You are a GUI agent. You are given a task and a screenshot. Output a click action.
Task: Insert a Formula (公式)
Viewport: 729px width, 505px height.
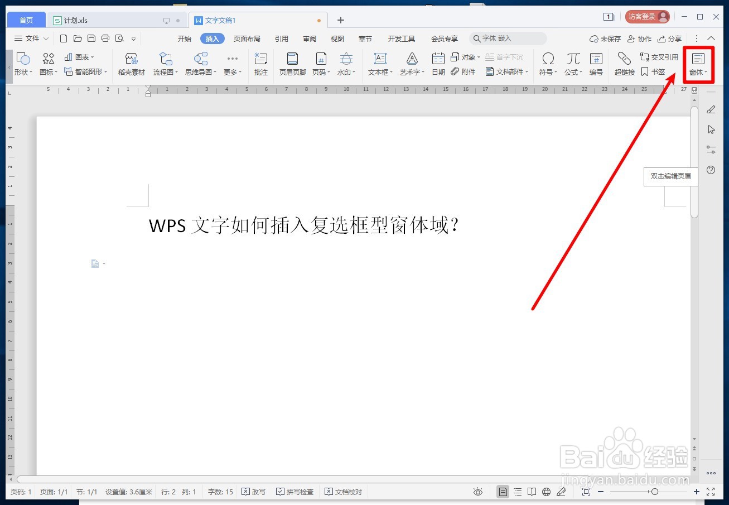tap(573, 64)
